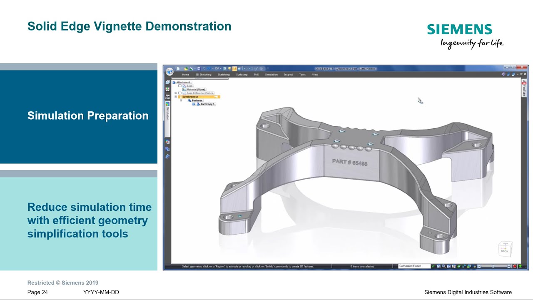This screenshot has height=300, width=533.
Task: Click the Open file folder icon
Action: (x=186, y=69)
